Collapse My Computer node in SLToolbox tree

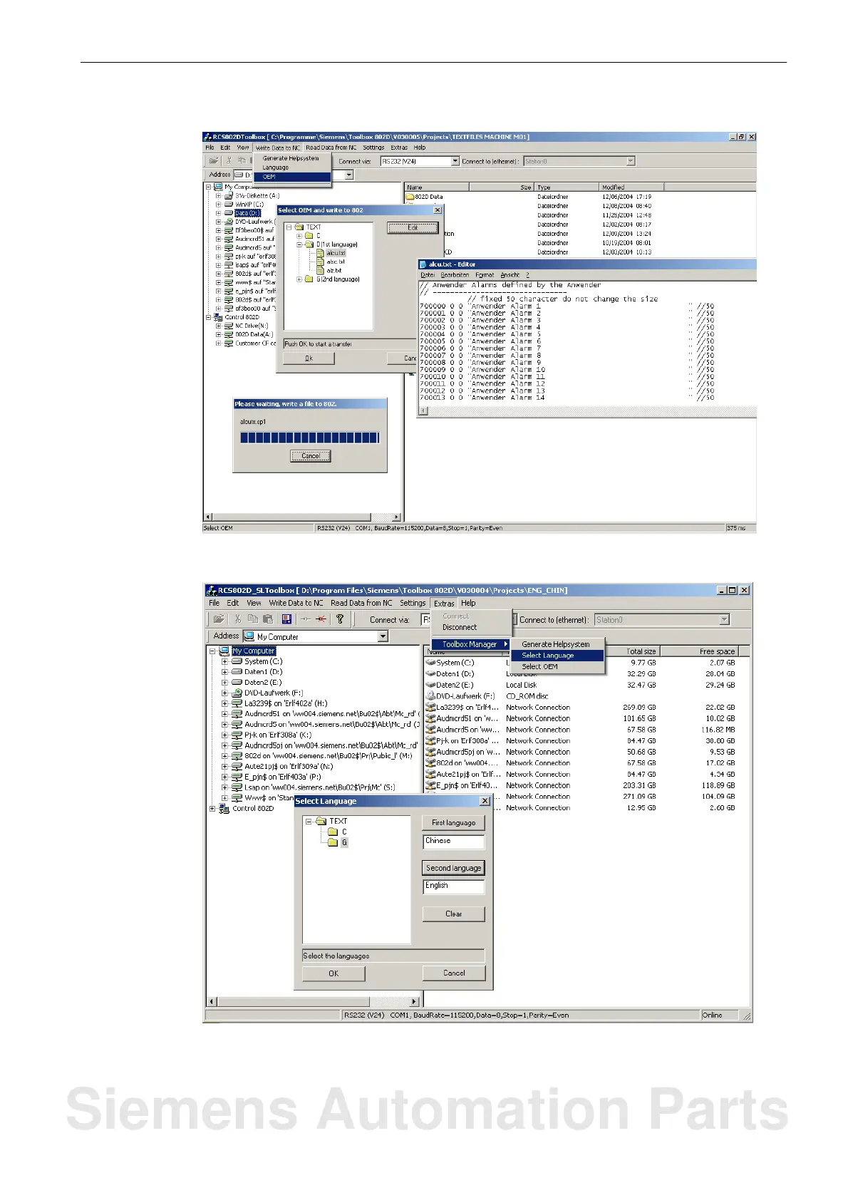tap(212, 651)
